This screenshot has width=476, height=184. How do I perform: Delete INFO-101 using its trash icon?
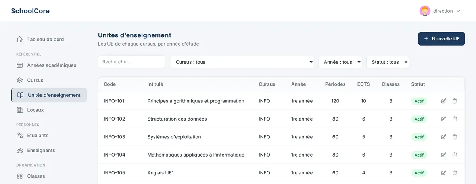coord(455,101)
